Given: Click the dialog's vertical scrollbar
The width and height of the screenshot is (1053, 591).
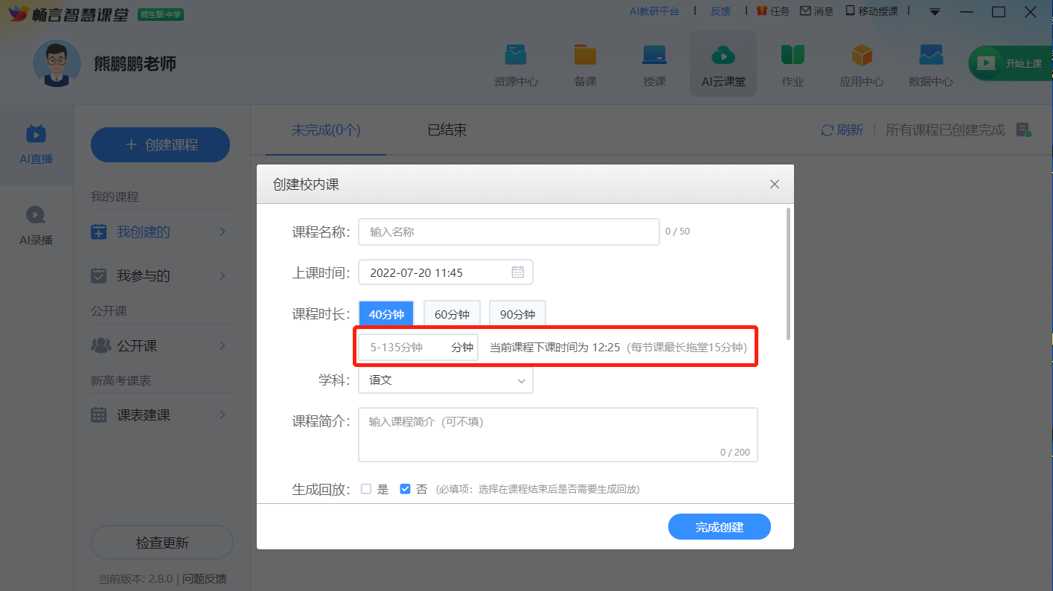Looking at the screenshot, I should [x=788, y=275].
